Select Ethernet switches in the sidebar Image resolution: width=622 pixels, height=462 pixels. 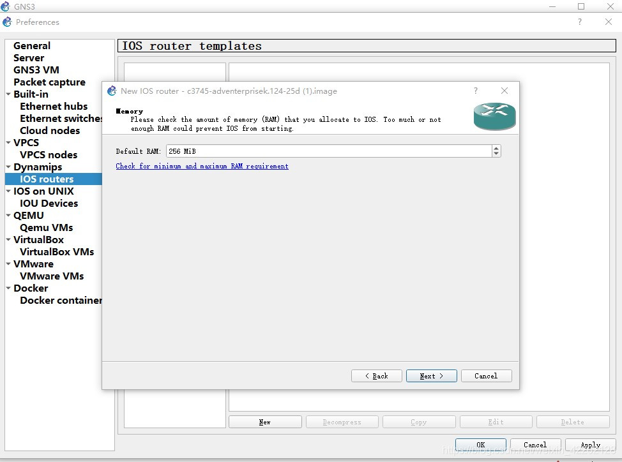tap(61, 119)
